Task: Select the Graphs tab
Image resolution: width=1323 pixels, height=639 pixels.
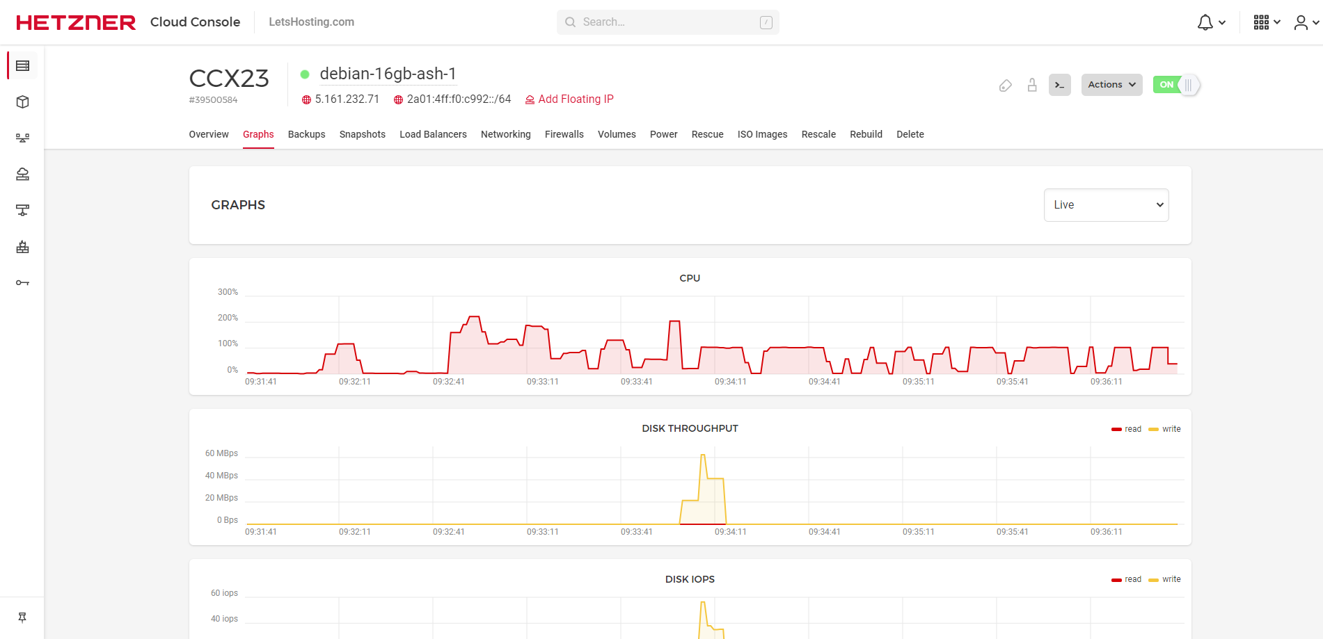Action: [258, 134]
